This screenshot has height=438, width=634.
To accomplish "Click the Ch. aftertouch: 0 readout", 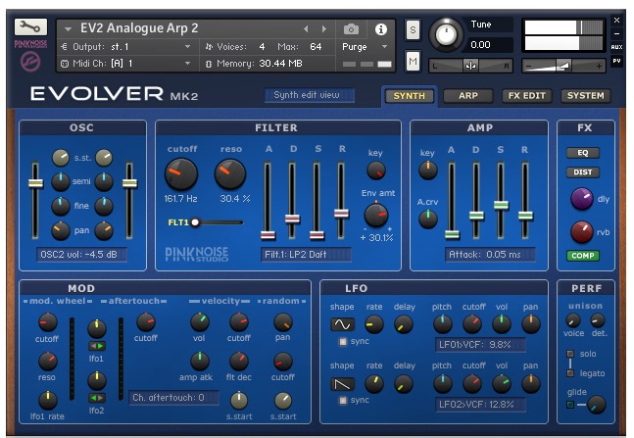I will click(x=173, y=398).
